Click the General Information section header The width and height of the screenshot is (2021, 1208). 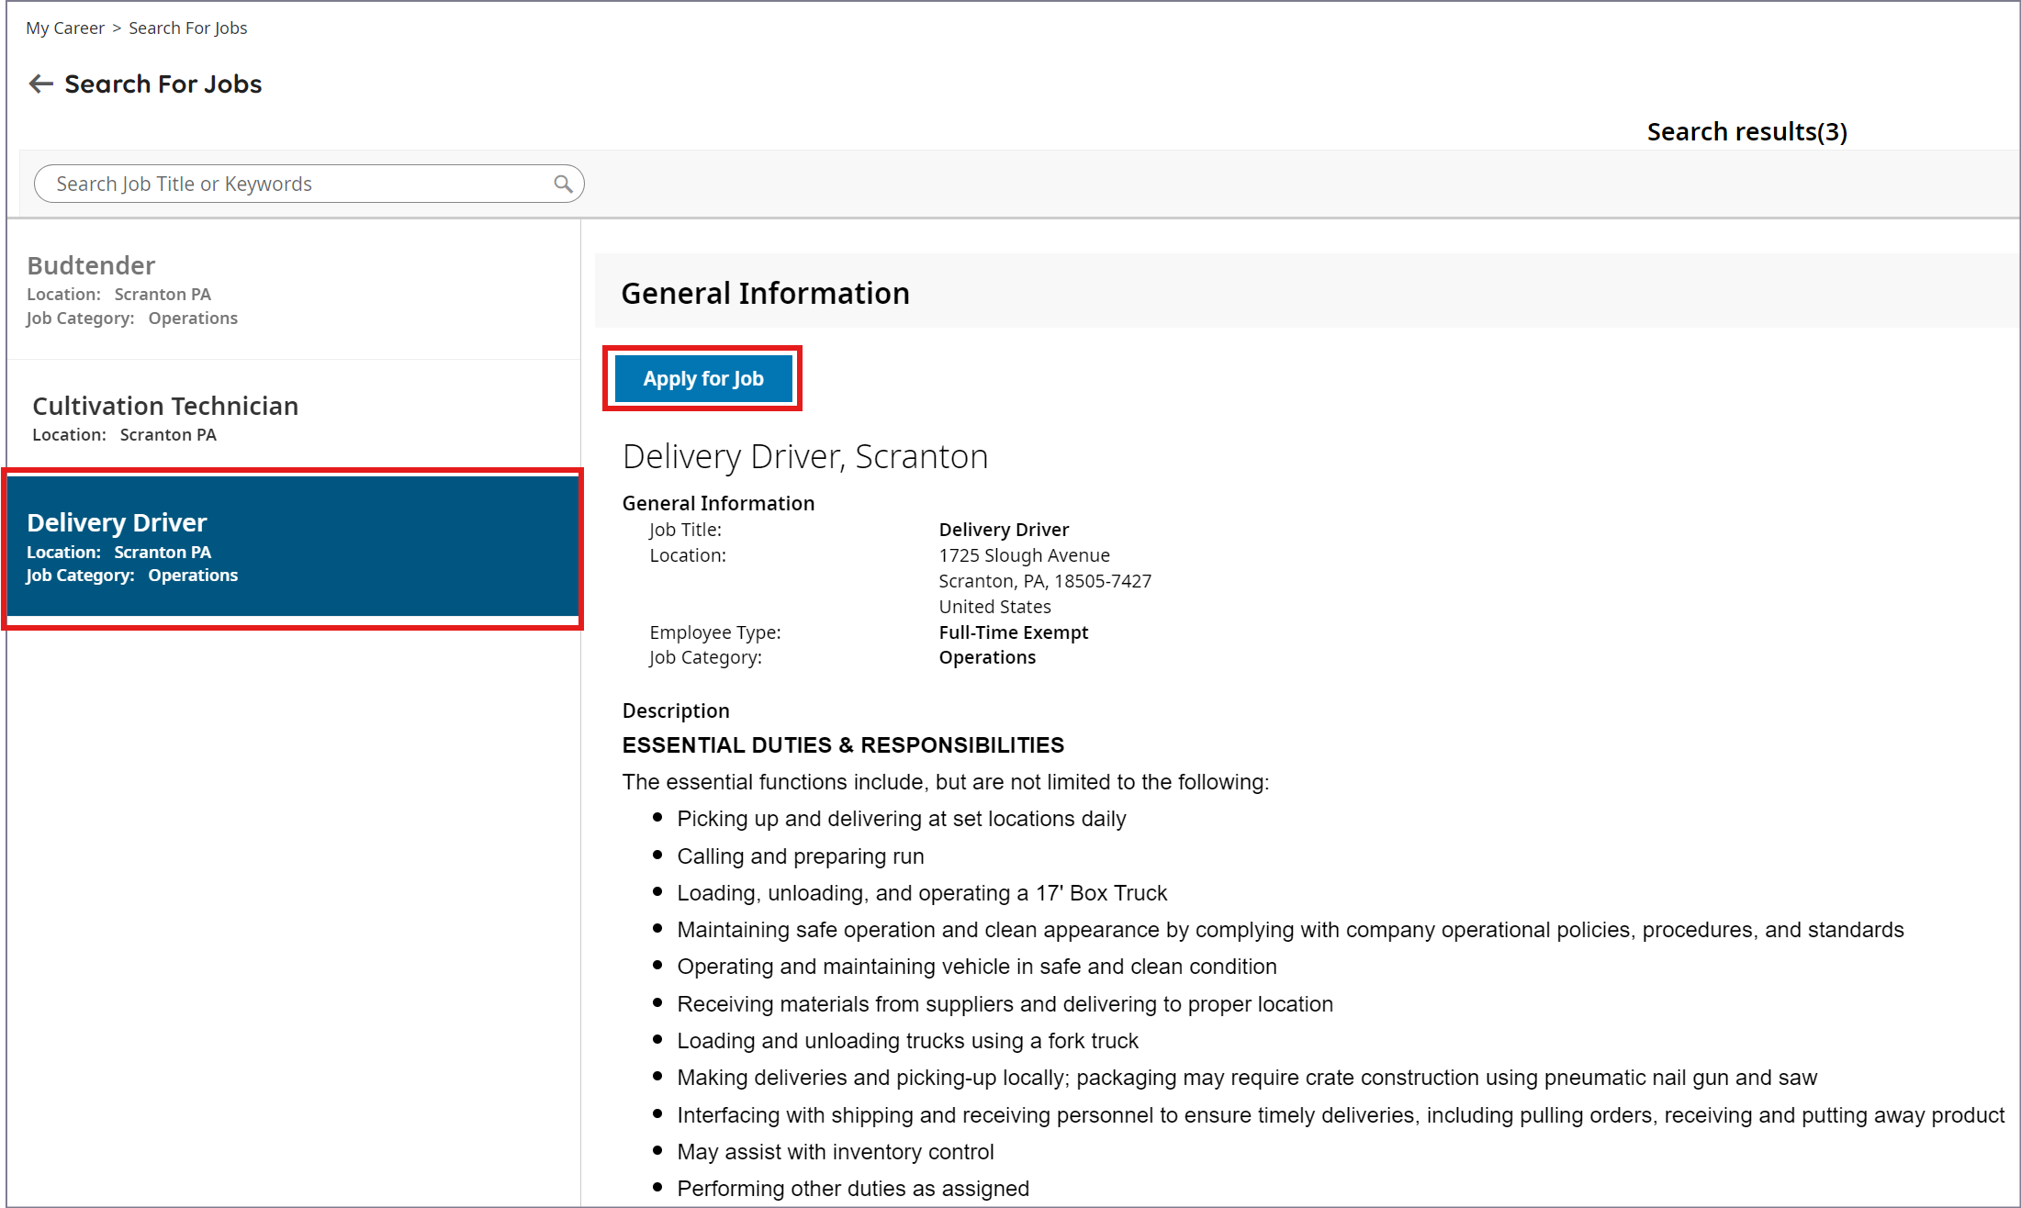[765, 294]
